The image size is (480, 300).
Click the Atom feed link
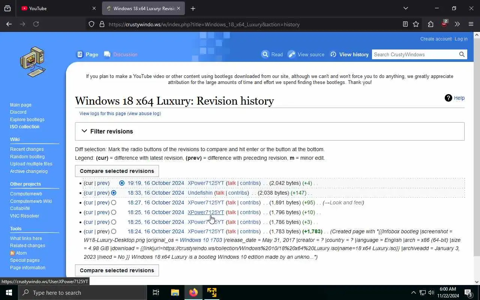click(21, 253)
